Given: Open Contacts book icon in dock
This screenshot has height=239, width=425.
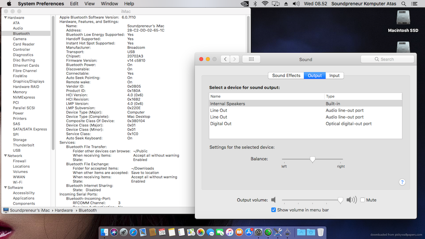Looking at the screenshot, I should 153,232.
